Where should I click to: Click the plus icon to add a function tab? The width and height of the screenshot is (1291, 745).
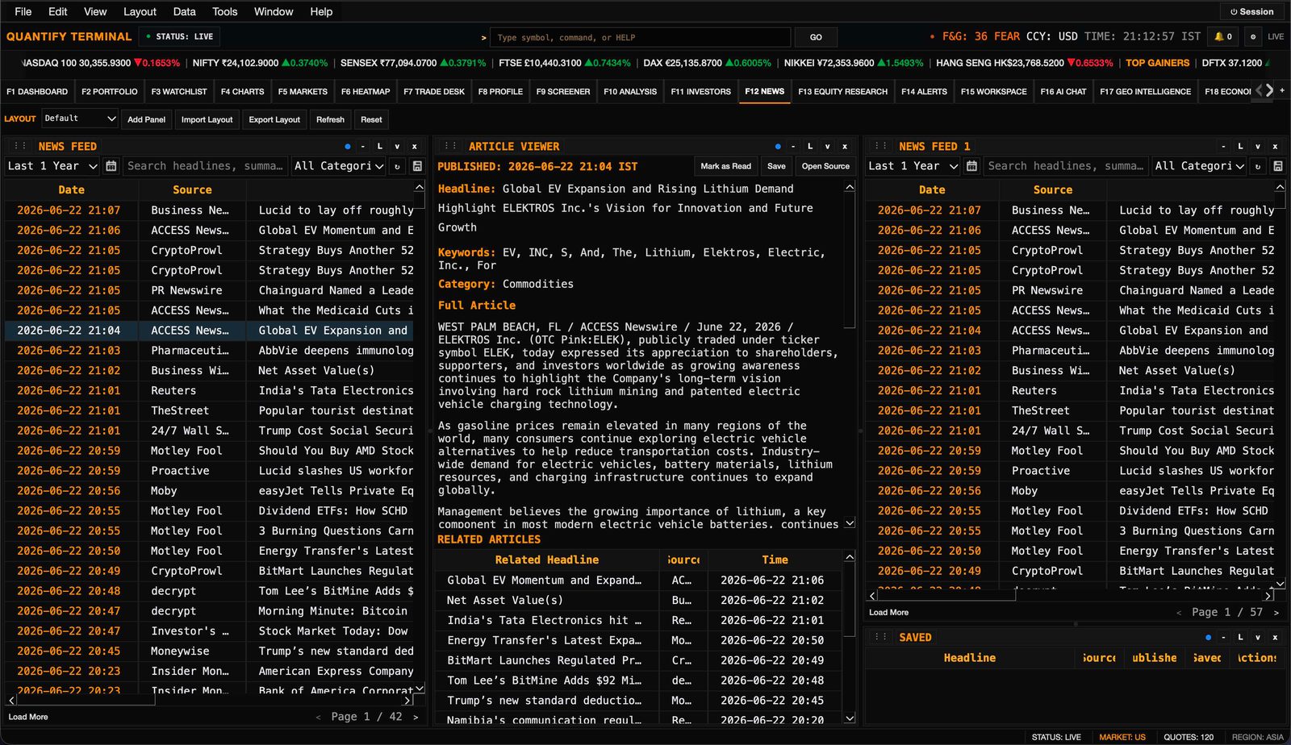(1283, 90)
